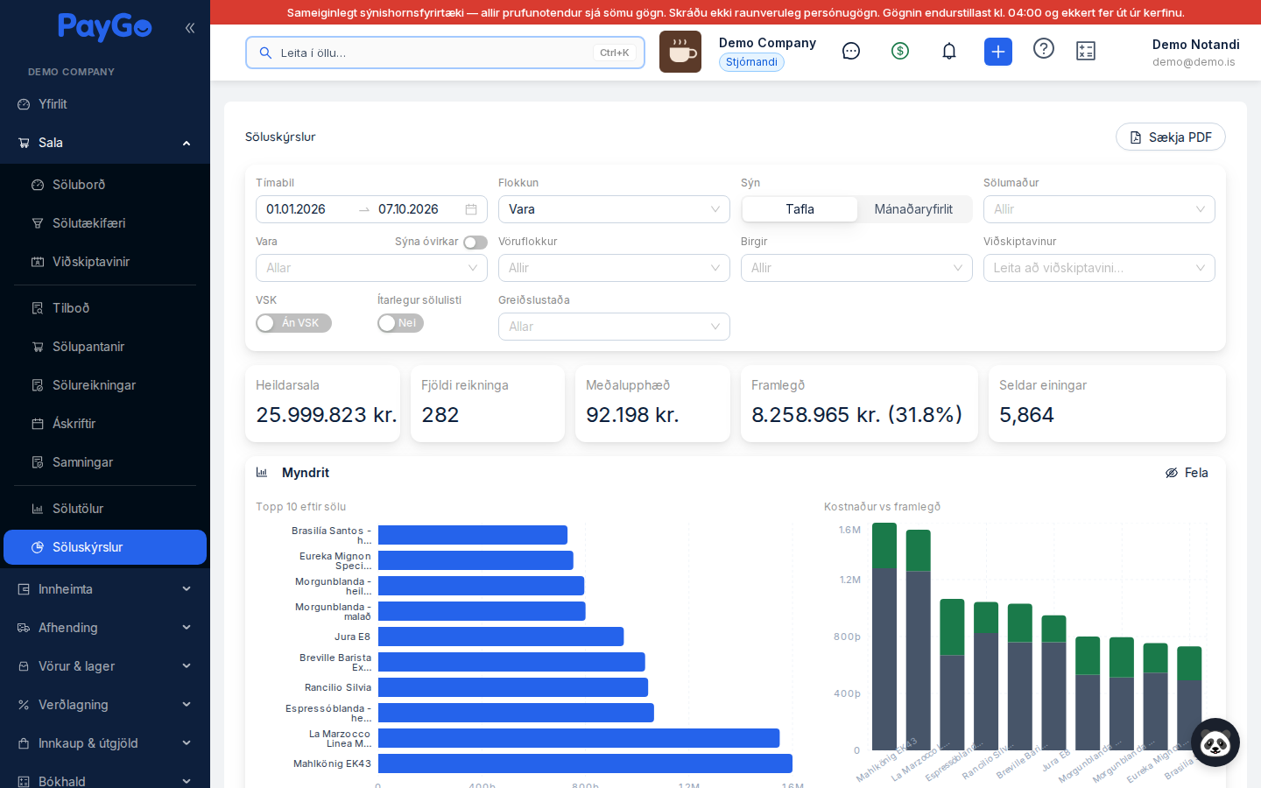1261x788 pixels.
Task: Select the Tafla view
Action: tap(800, 209)
